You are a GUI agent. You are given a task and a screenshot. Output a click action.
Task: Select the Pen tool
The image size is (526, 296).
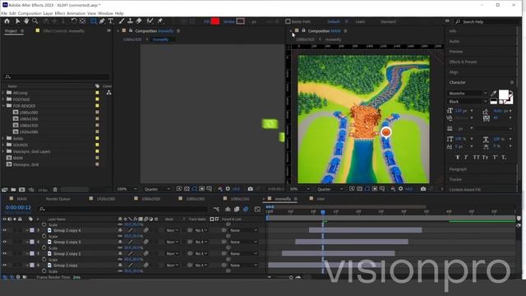(102, 21)
